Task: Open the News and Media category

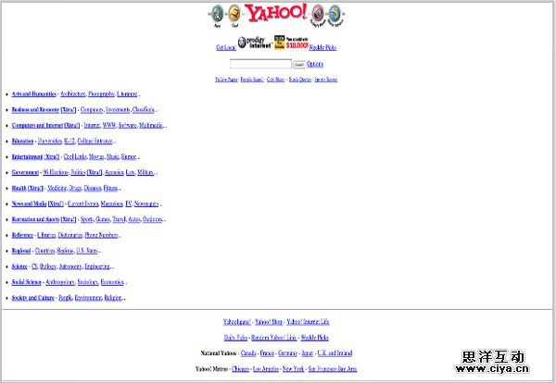Action: click(29, 204)
